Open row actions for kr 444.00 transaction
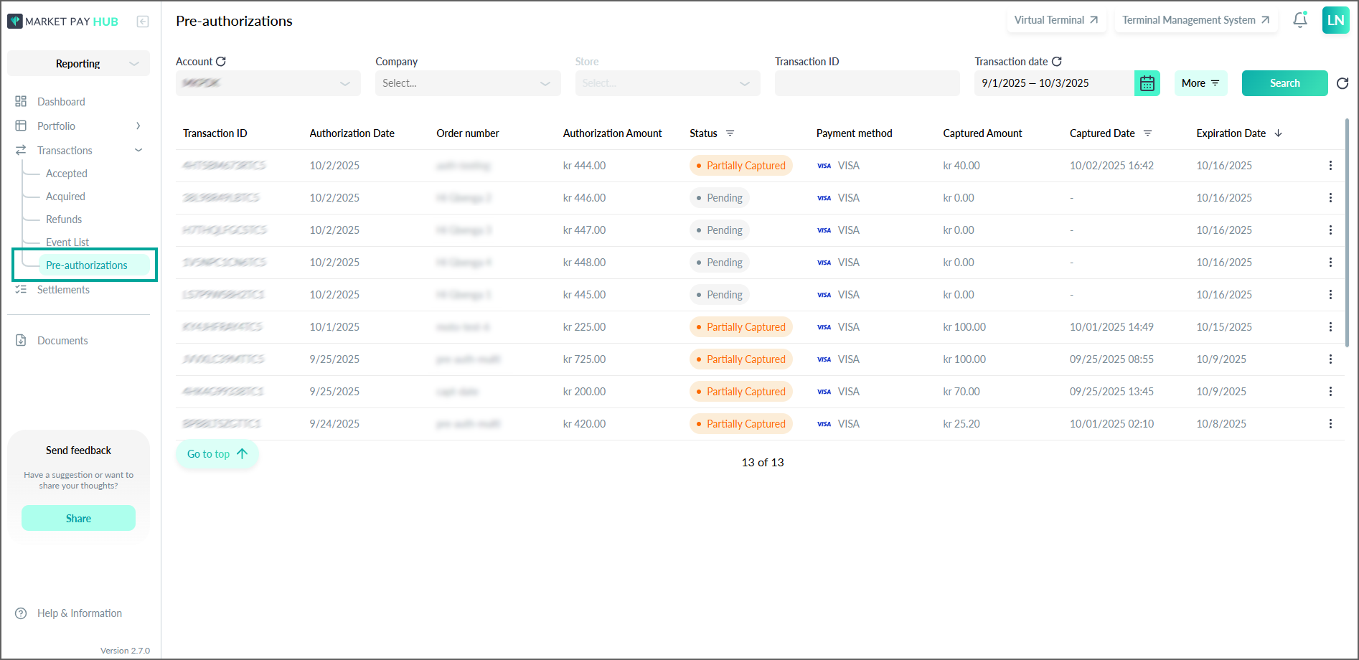The width and height of the screenshot is (1359, 660). point(1330,166)
